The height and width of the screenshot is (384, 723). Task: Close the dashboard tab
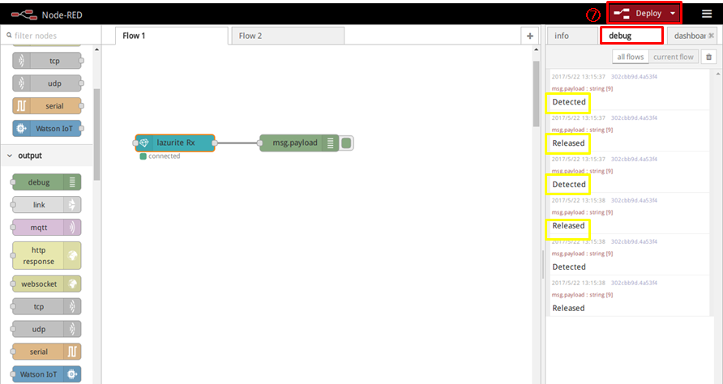point(712,36)
